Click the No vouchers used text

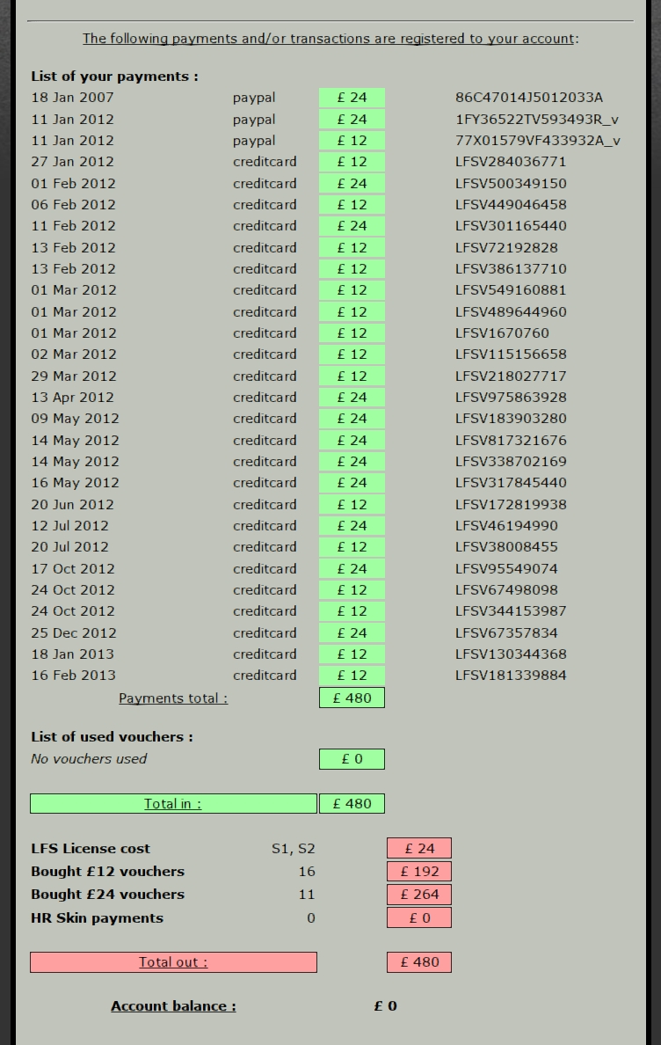pos(89,759)
